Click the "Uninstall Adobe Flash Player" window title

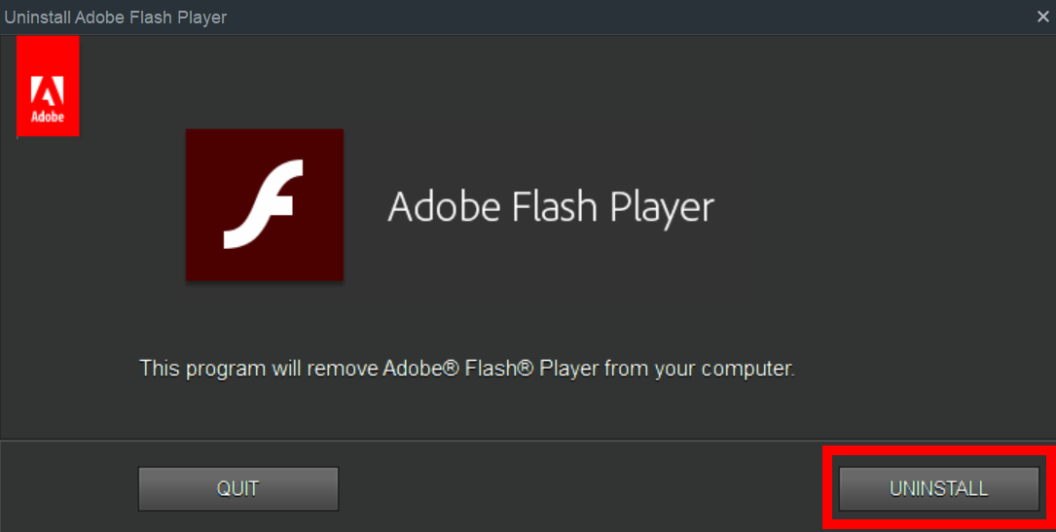click(x=115, y=17)
